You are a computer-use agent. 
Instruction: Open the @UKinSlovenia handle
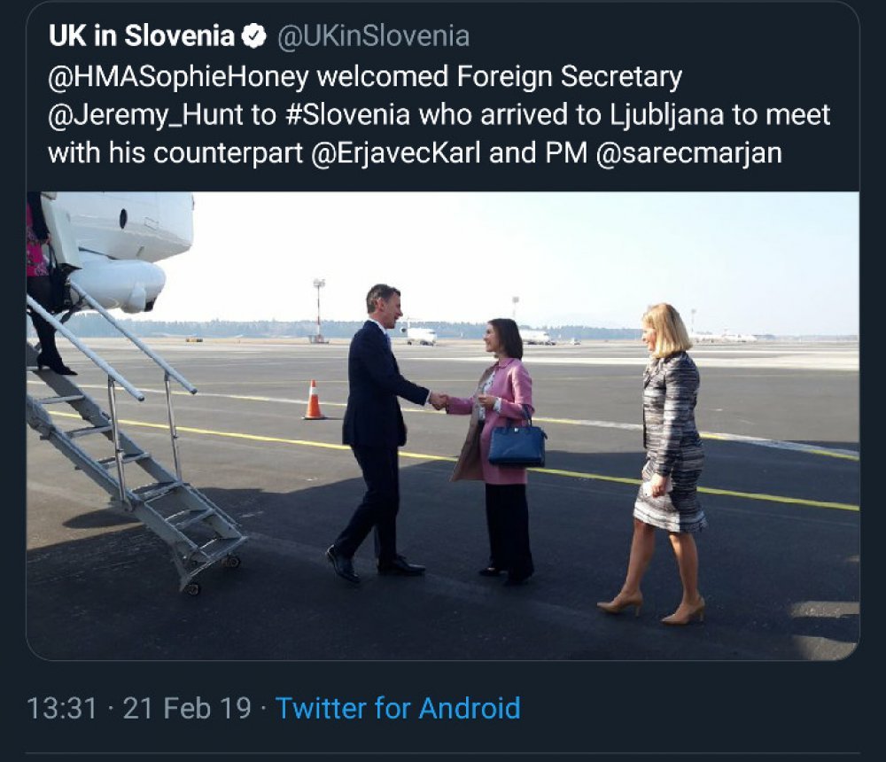373,36
